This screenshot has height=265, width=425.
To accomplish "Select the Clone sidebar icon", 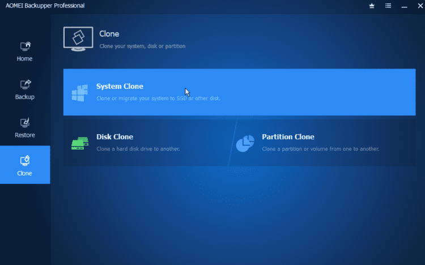I will coord(25,161).
